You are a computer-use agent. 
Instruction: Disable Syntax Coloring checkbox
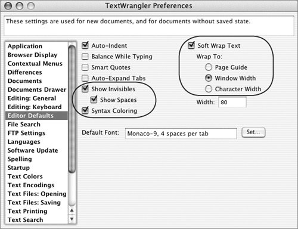[85, 110]
